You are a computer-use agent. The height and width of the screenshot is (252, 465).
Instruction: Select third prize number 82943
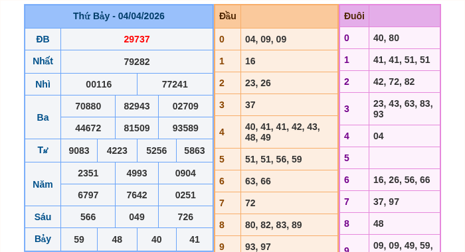point(137,106)
